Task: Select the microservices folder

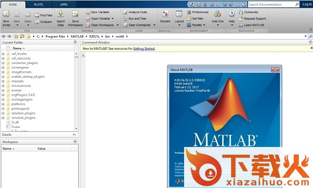Action: point(21,86)
